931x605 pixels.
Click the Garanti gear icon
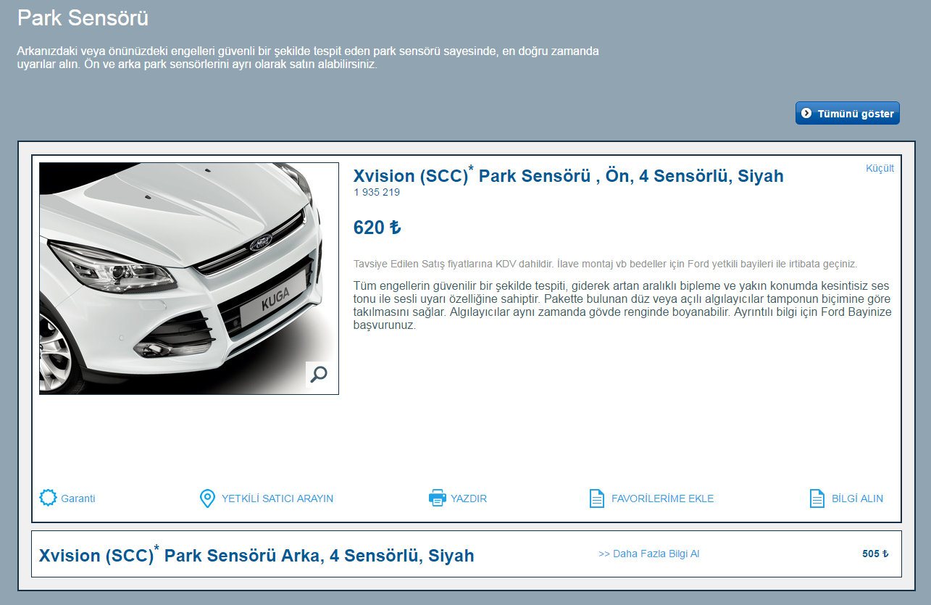click(48, 498)
